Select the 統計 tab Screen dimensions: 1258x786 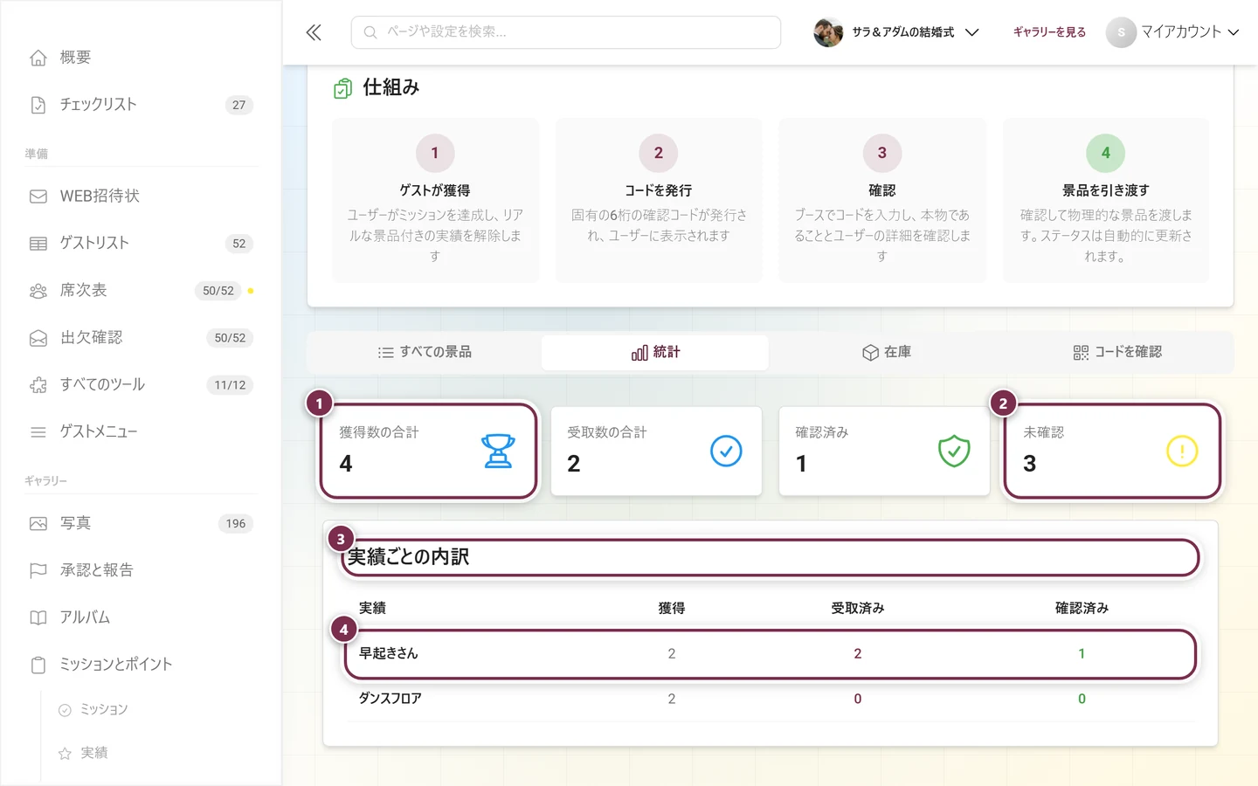click(x=655, y=352)
